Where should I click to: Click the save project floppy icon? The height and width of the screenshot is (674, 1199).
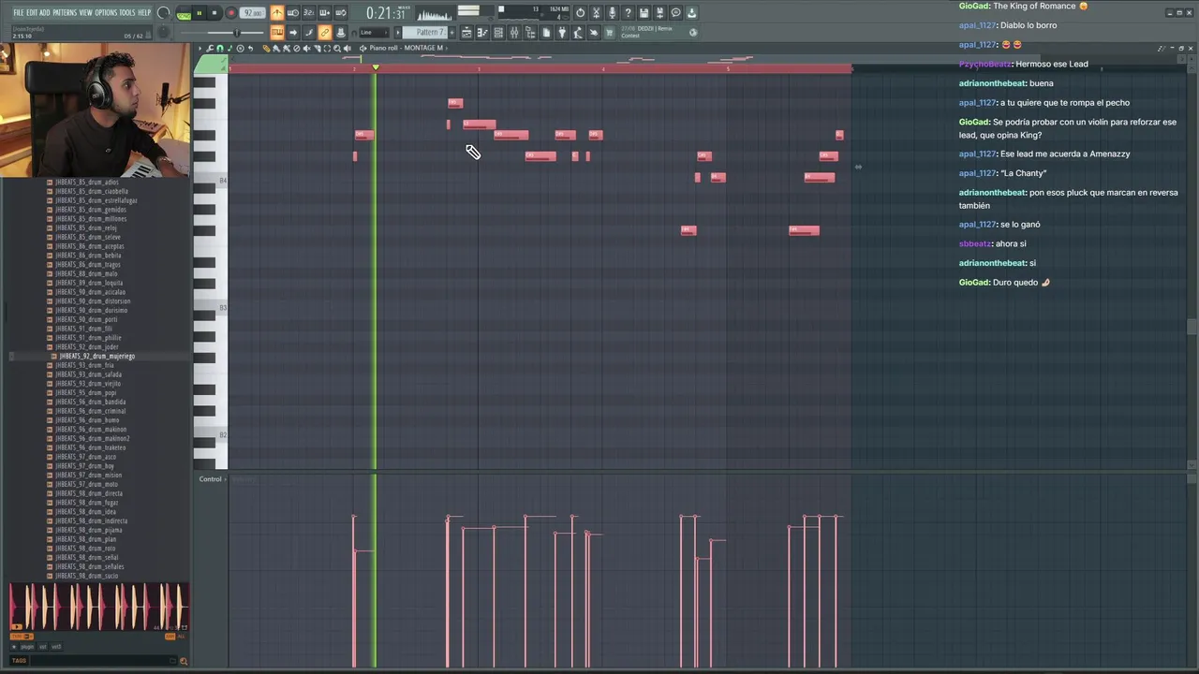[x=644, y=13]
